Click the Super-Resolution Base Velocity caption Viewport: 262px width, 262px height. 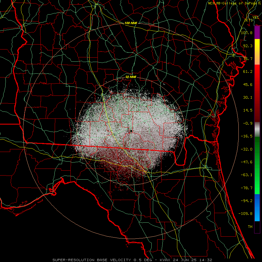[x=132, y=260]
